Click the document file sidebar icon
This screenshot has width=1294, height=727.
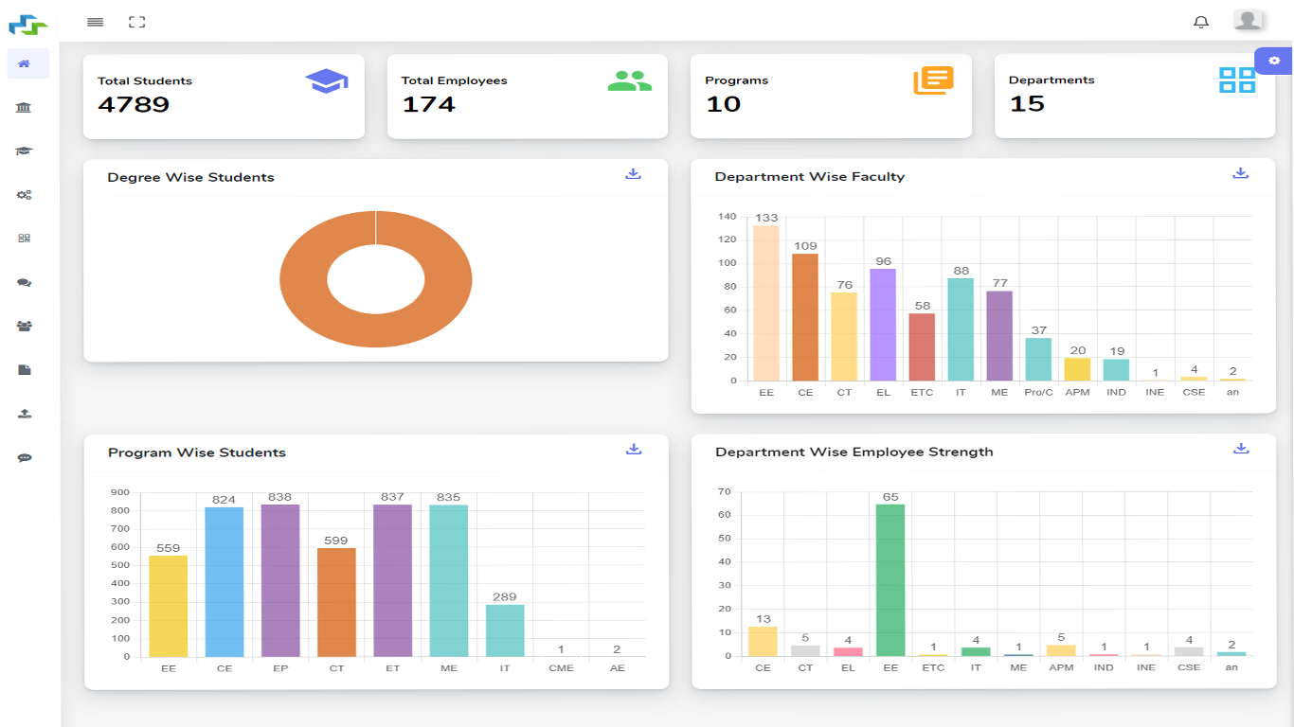pyautogui.click(x=25, y=370)
